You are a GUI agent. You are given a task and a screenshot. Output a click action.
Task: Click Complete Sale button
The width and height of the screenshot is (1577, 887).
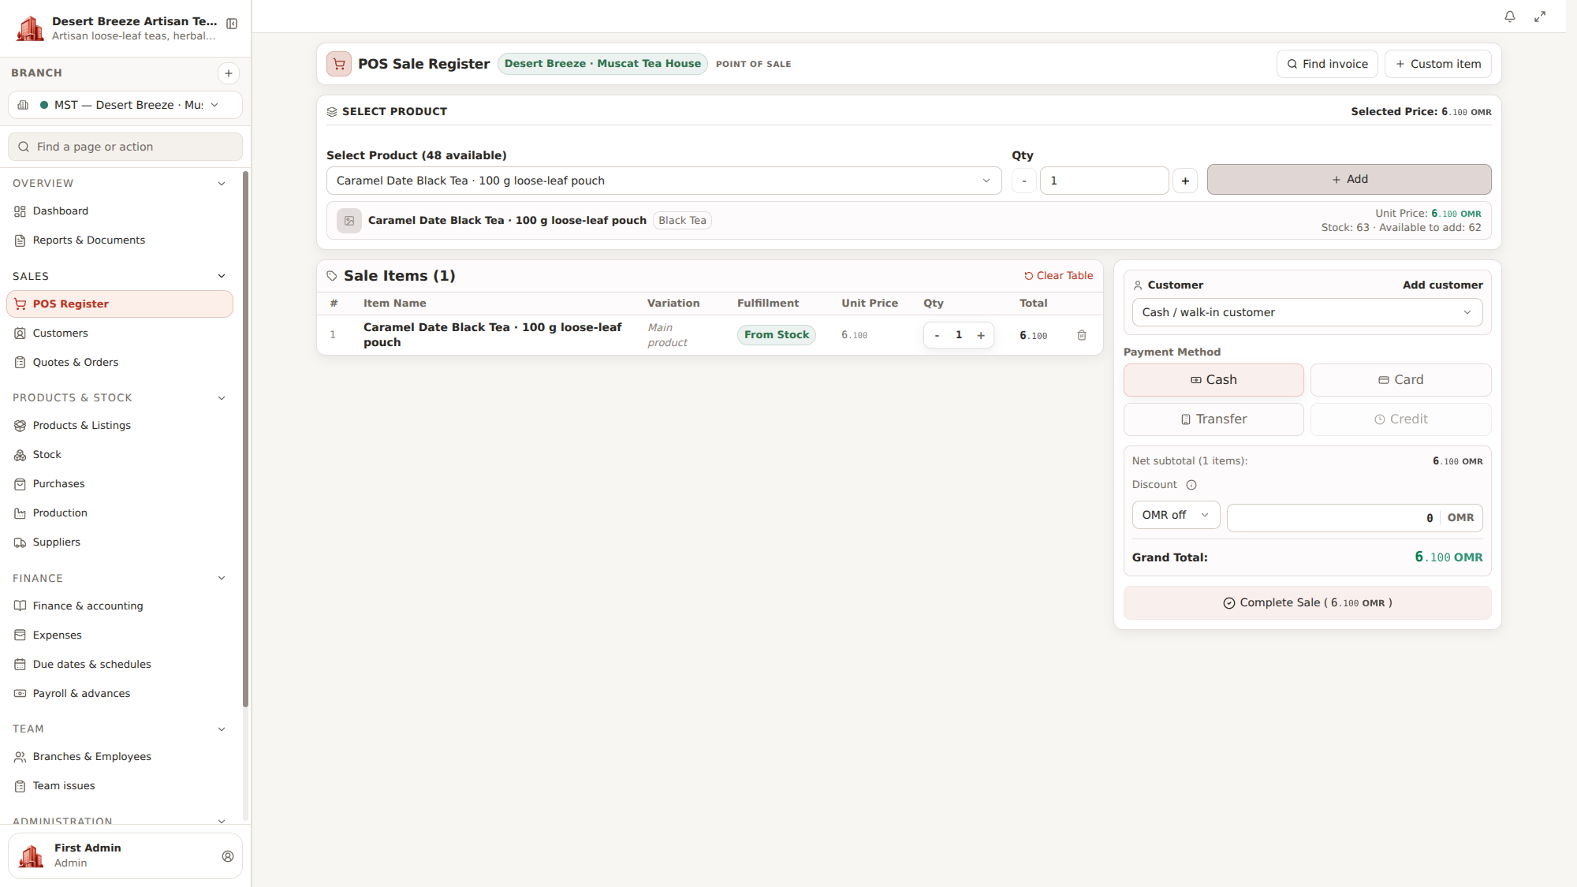tap(1307, 603)
